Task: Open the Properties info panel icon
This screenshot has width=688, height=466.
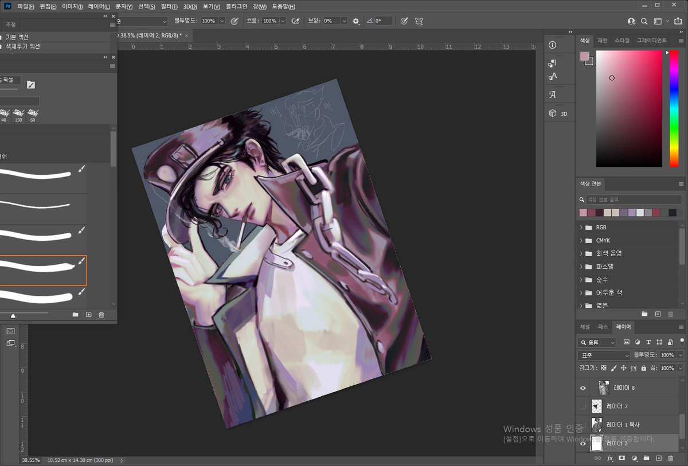Action: point(553,45)
